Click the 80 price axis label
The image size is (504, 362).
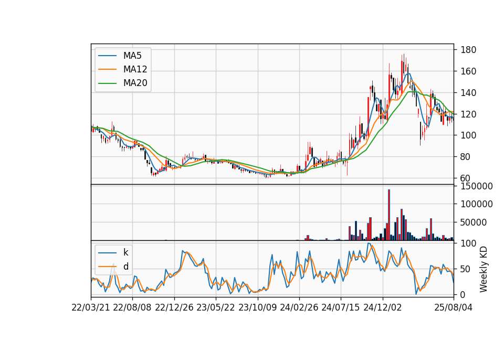pyautogui.click(x=466, y=157)
